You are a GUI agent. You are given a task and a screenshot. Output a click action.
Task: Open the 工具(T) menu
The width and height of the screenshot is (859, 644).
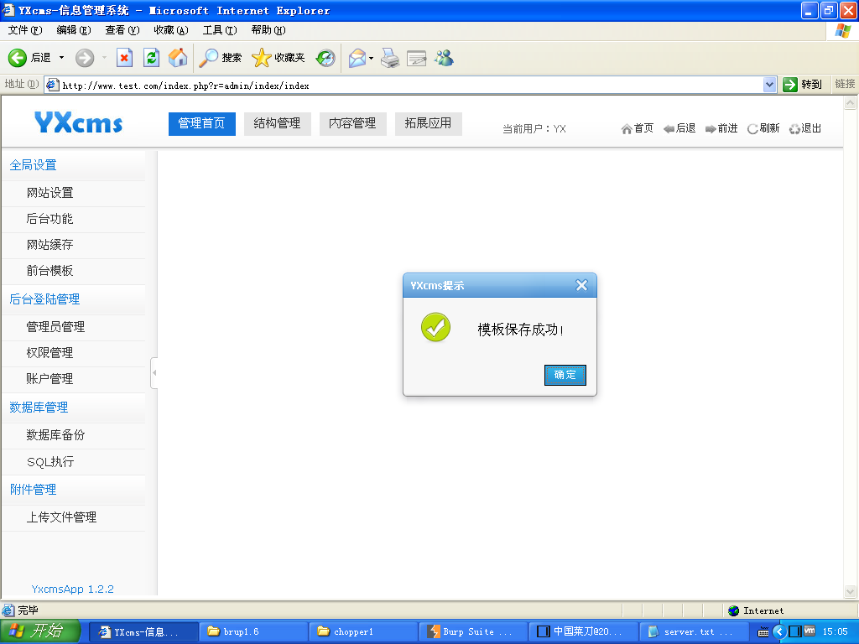(220, 30)
